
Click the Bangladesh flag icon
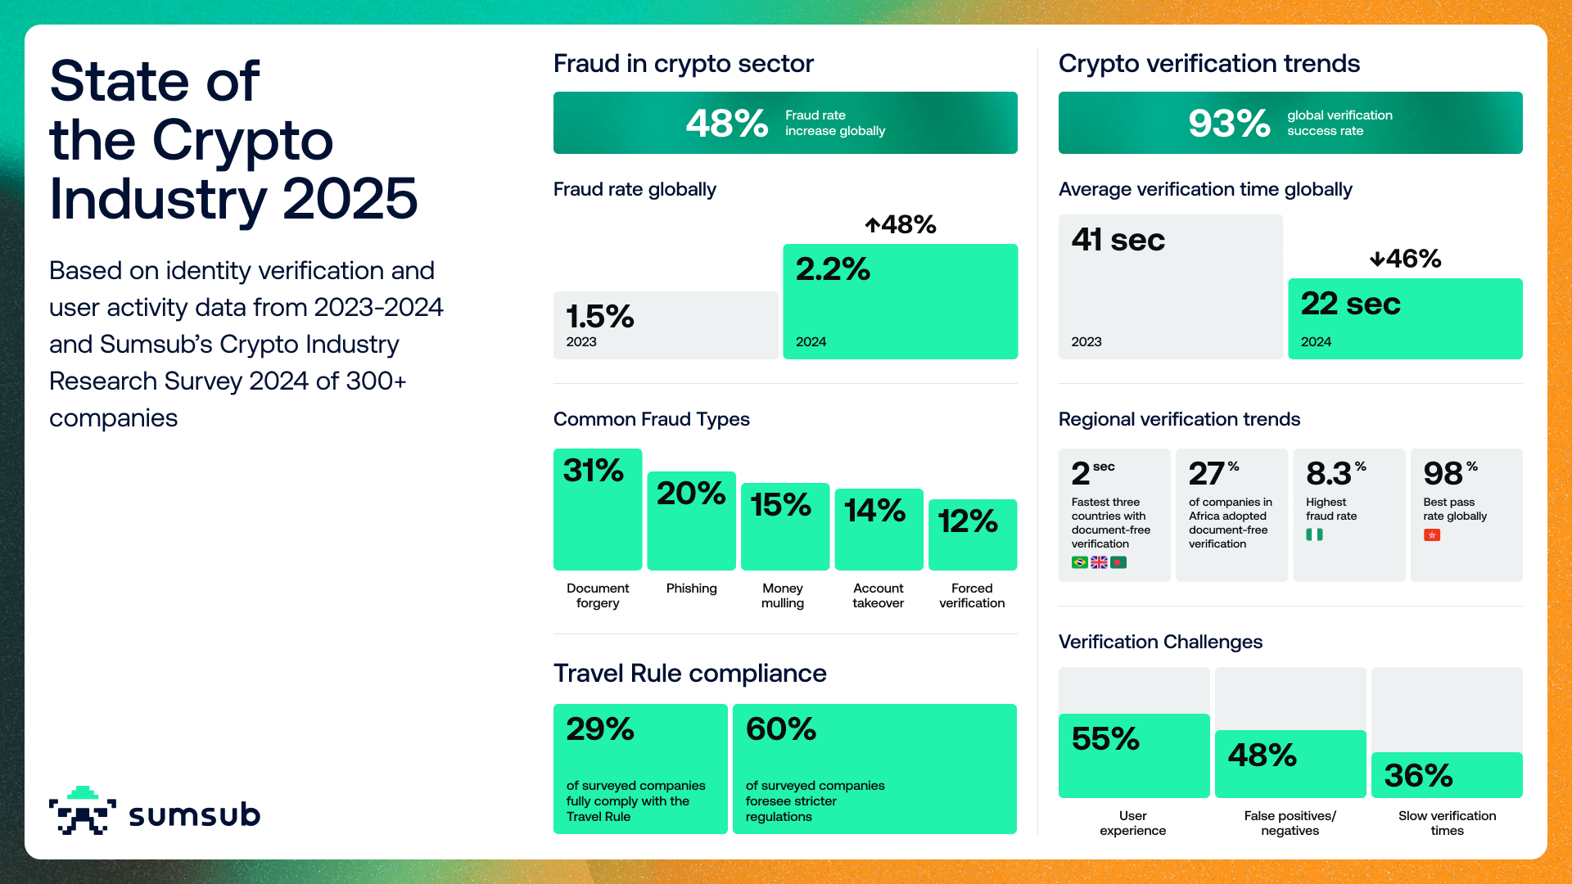coord(1118,562)
